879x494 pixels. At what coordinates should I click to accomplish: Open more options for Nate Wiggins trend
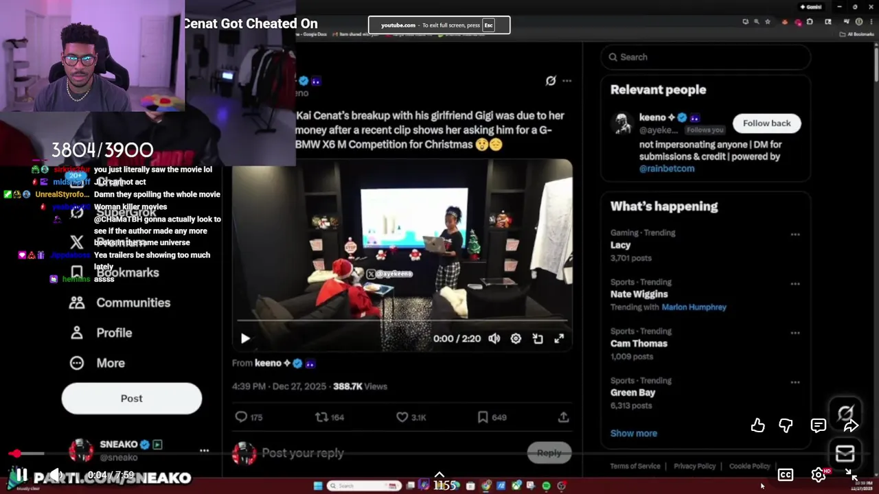coord(795,283)
